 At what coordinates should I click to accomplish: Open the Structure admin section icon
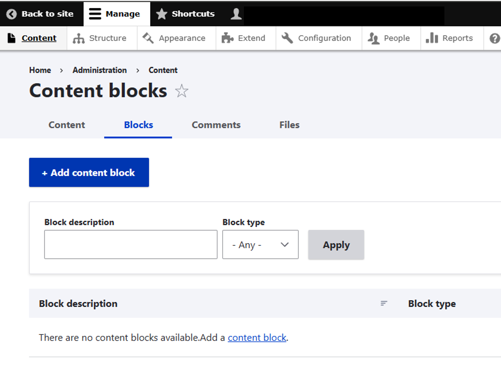tap(79, 38)
